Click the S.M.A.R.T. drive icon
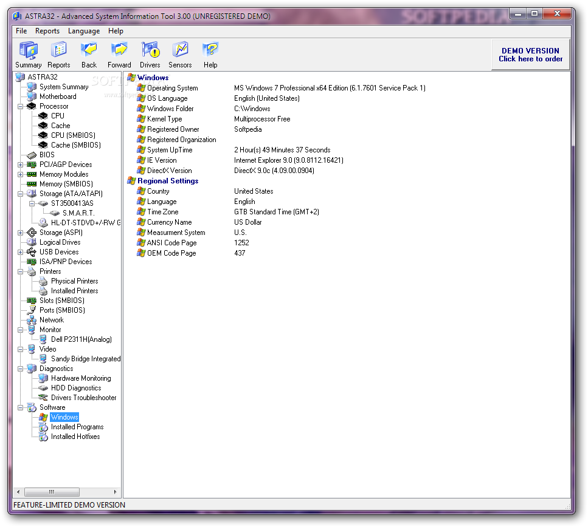This screenshot has height=527, width=588. tap(55, 213)
